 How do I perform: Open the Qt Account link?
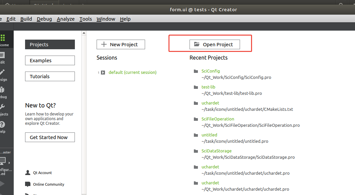coord(42,173)
